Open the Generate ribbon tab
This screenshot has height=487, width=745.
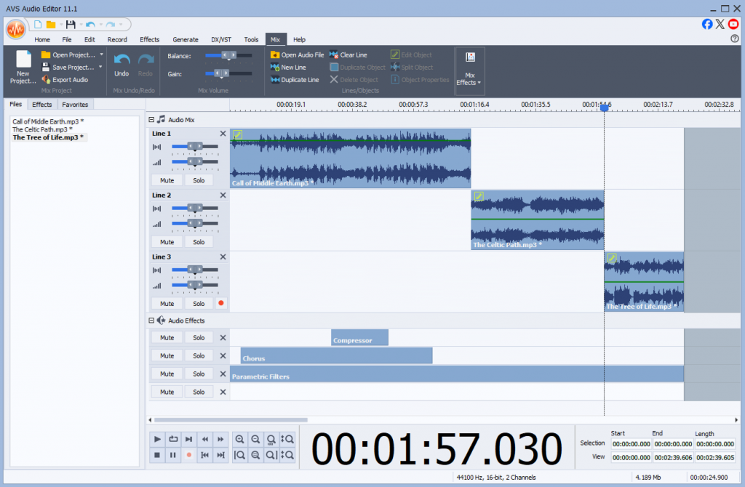(x=186, y=40)
